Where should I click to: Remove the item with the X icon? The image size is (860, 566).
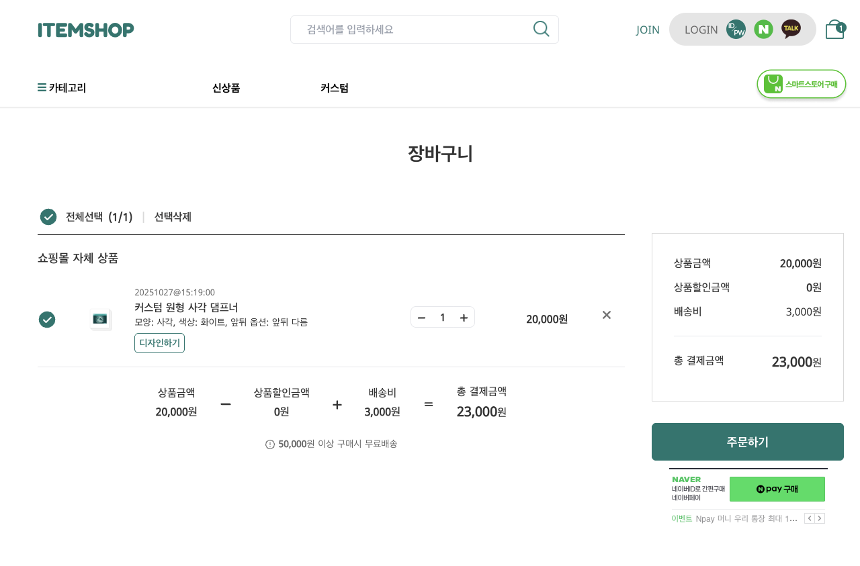(607, 315)
